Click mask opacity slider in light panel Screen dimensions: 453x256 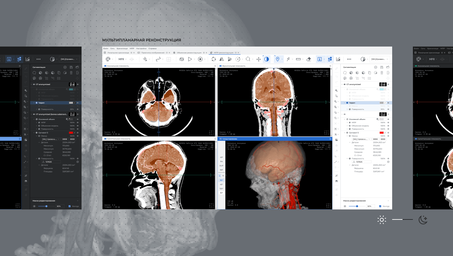(x=357, y=206)
